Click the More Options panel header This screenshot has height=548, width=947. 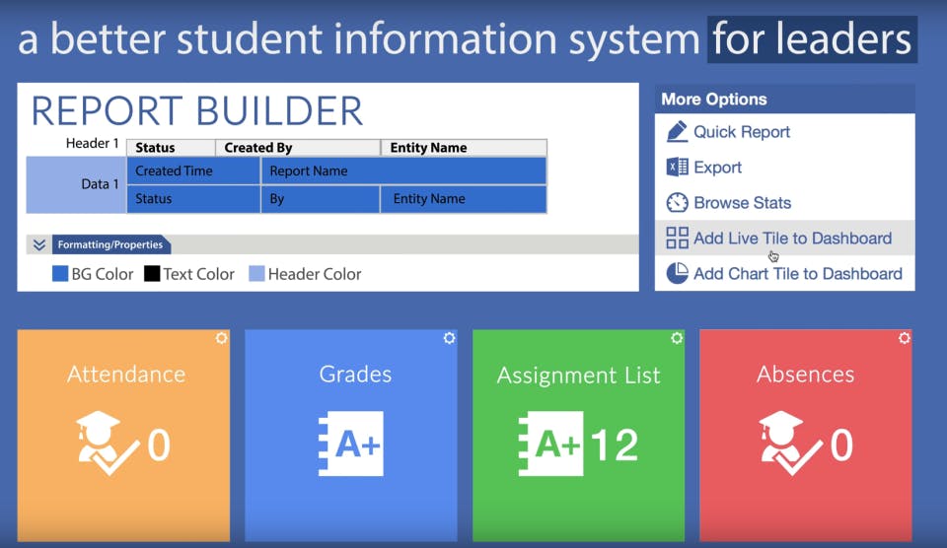point(784,99)
